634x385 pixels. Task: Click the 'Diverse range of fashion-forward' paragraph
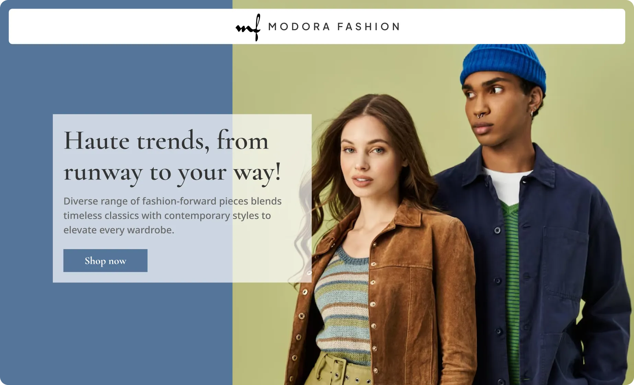(172, 215)
